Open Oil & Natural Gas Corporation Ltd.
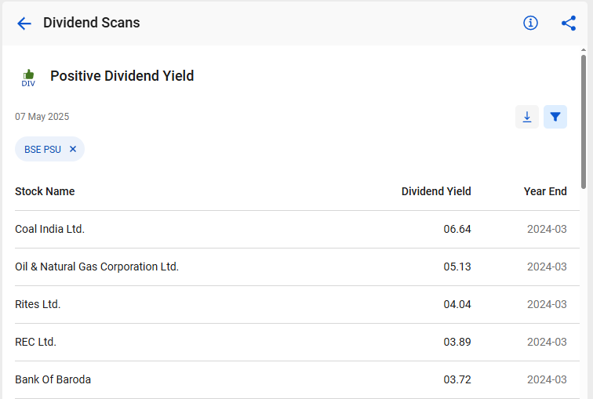The height and width of the screenshot is (399, 593). click(296, 267)
